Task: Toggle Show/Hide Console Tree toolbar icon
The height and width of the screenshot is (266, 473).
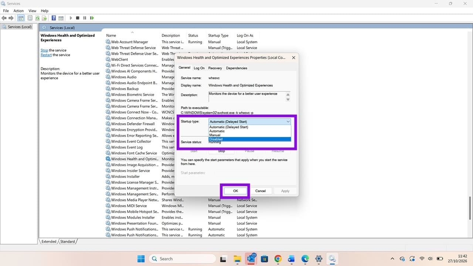Action: (x=21, y=18)
